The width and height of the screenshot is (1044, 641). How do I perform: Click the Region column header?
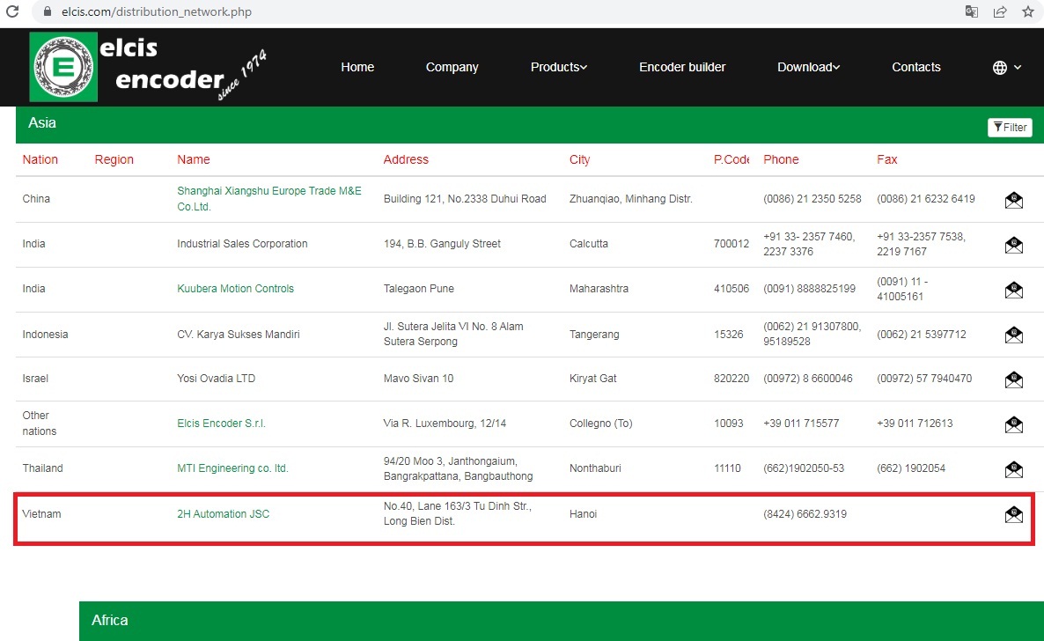point(114,159)
